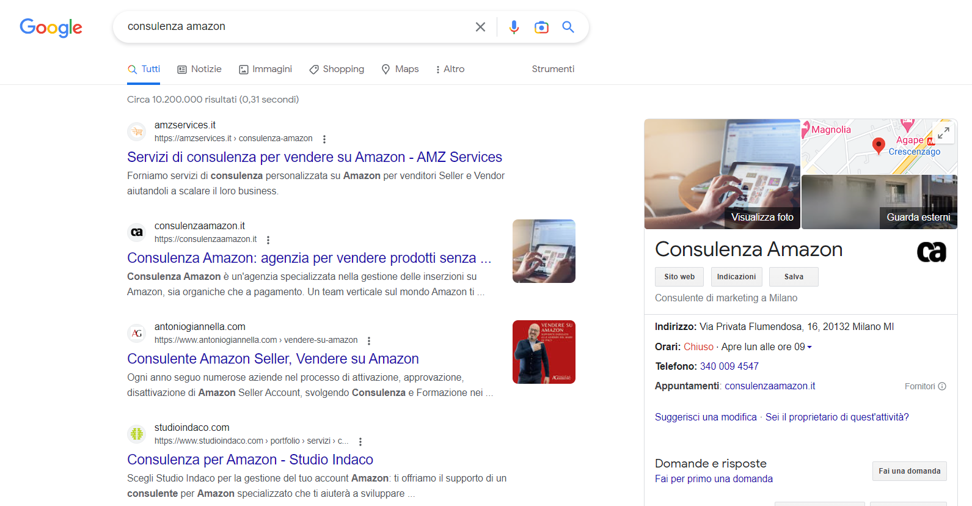Expand the map with arrows icon
The width and height of the screenshot is (972, 506).
point(944,133)
